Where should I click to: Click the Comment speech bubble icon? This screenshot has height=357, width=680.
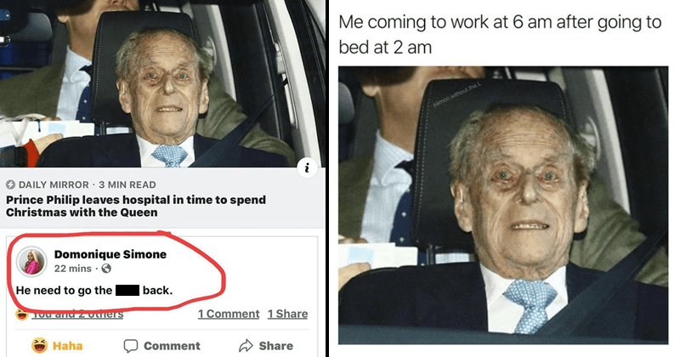pos(131,346)
